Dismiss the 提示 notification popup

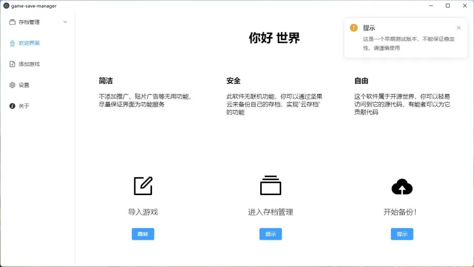click(x=458, y=28)
